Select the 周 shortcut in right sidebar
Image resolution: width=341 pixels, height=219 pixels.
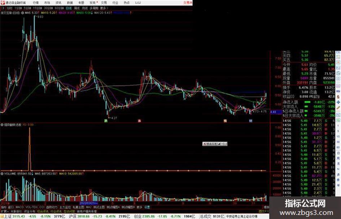click(x=338, y=159)
